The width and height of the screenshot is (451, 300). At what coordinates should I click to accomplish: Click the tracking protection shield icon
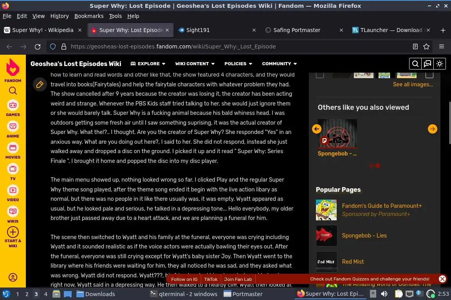(x=53, y=46)
